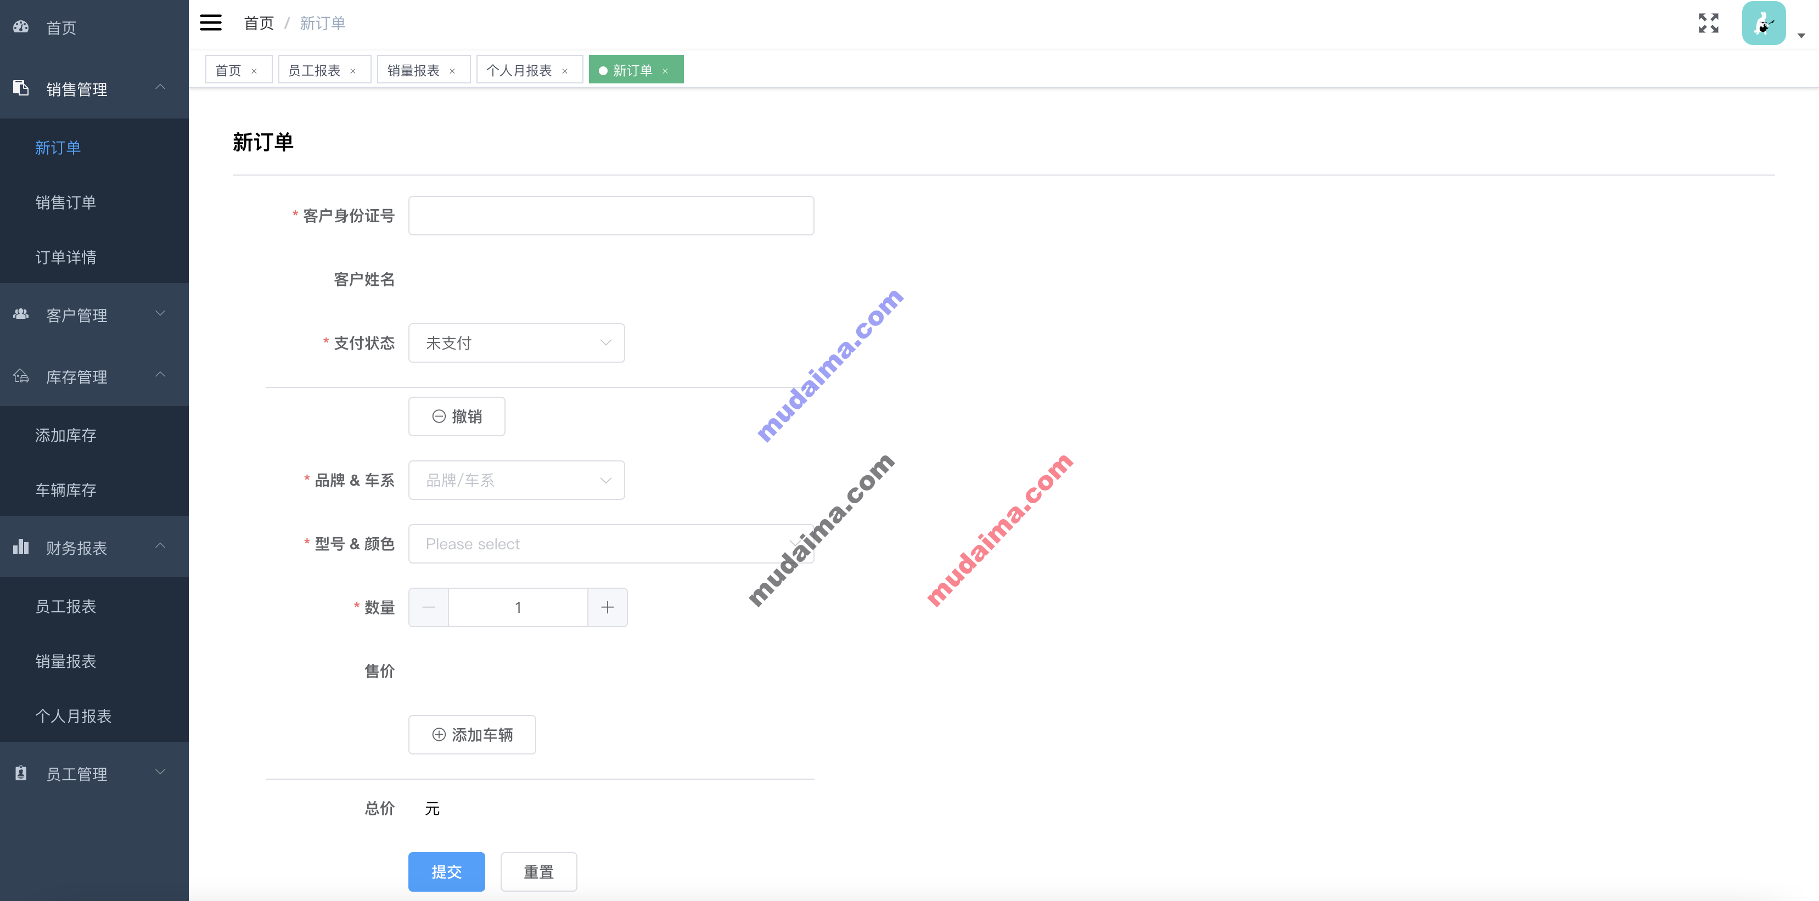Image resolution: width=1819 pixels, height=901 pixels.
Task: Click the 提交 submit button
Action: pos(447,872)
